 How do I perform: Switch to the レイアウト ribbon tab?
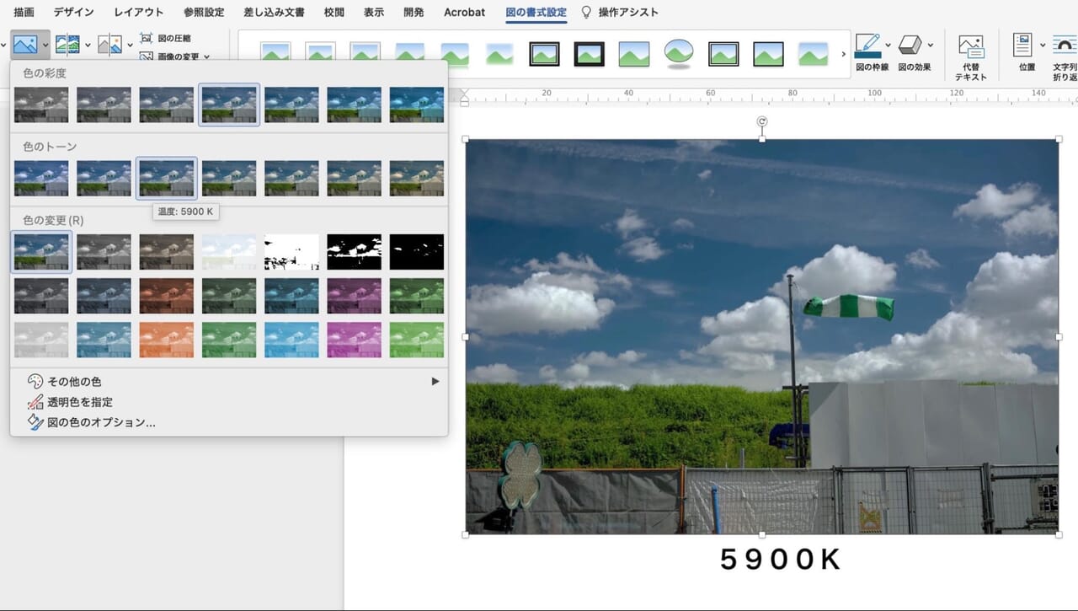click(139, 13)
